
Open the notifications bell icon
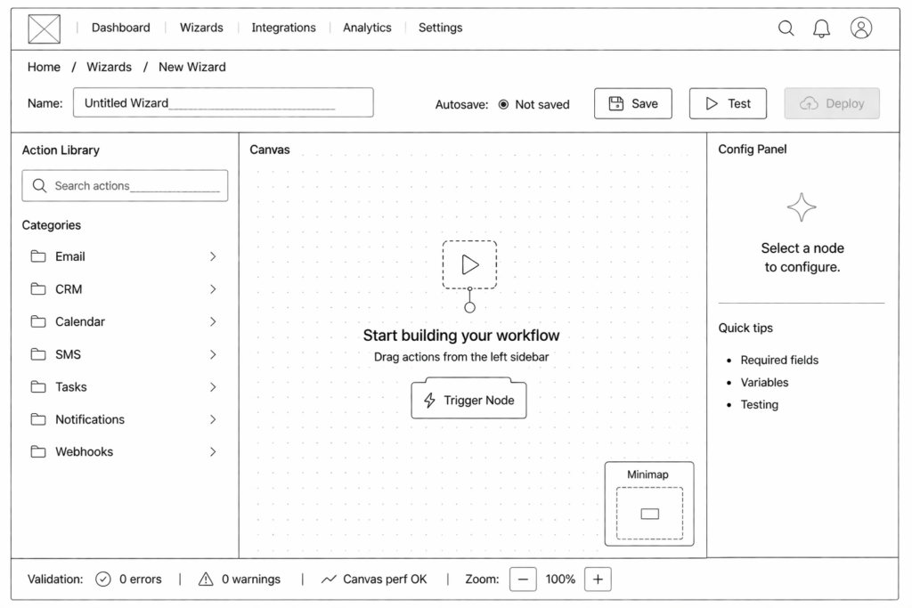pos(821,28)
